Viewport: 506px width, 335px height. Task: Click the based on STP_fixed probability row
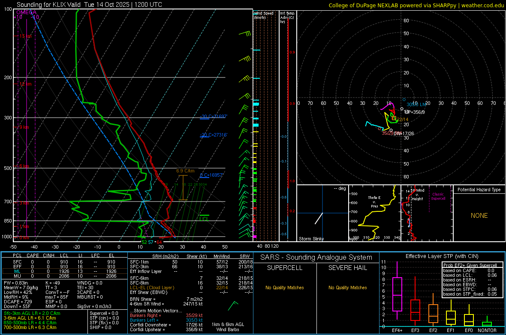[x=470, y=294]
